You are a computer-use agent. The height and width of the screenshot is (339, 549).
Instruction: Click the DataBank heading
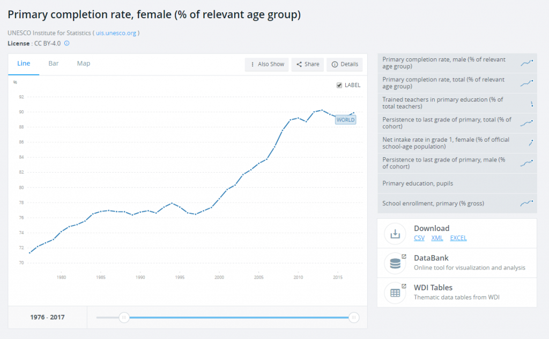[x=431, y=258]
